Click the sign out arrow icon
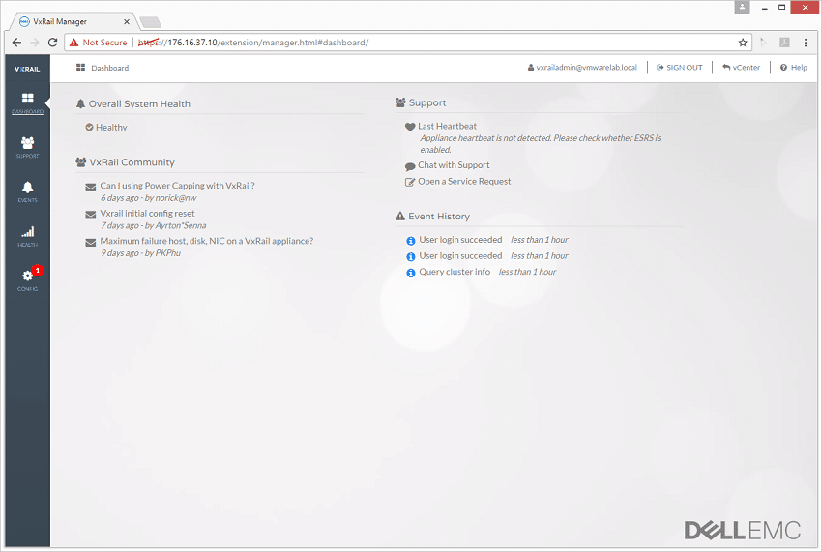The width and height of the screenshot is (822, 552). click(x=661, y=68)
